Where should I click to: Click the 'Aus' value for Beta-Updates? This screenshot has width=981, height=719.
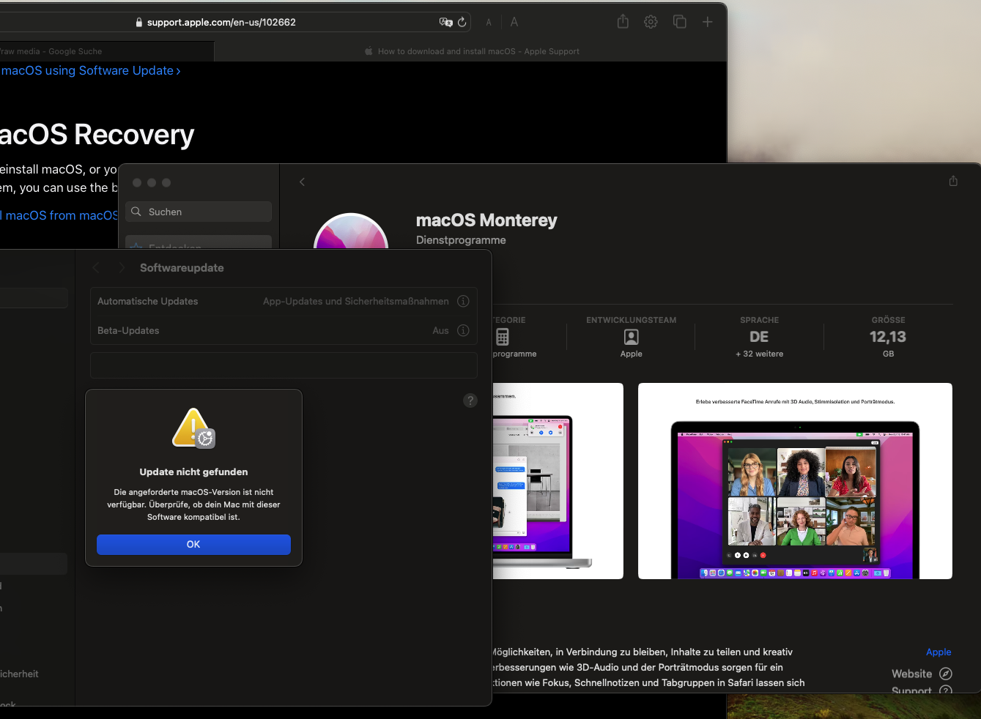point(440,330)
